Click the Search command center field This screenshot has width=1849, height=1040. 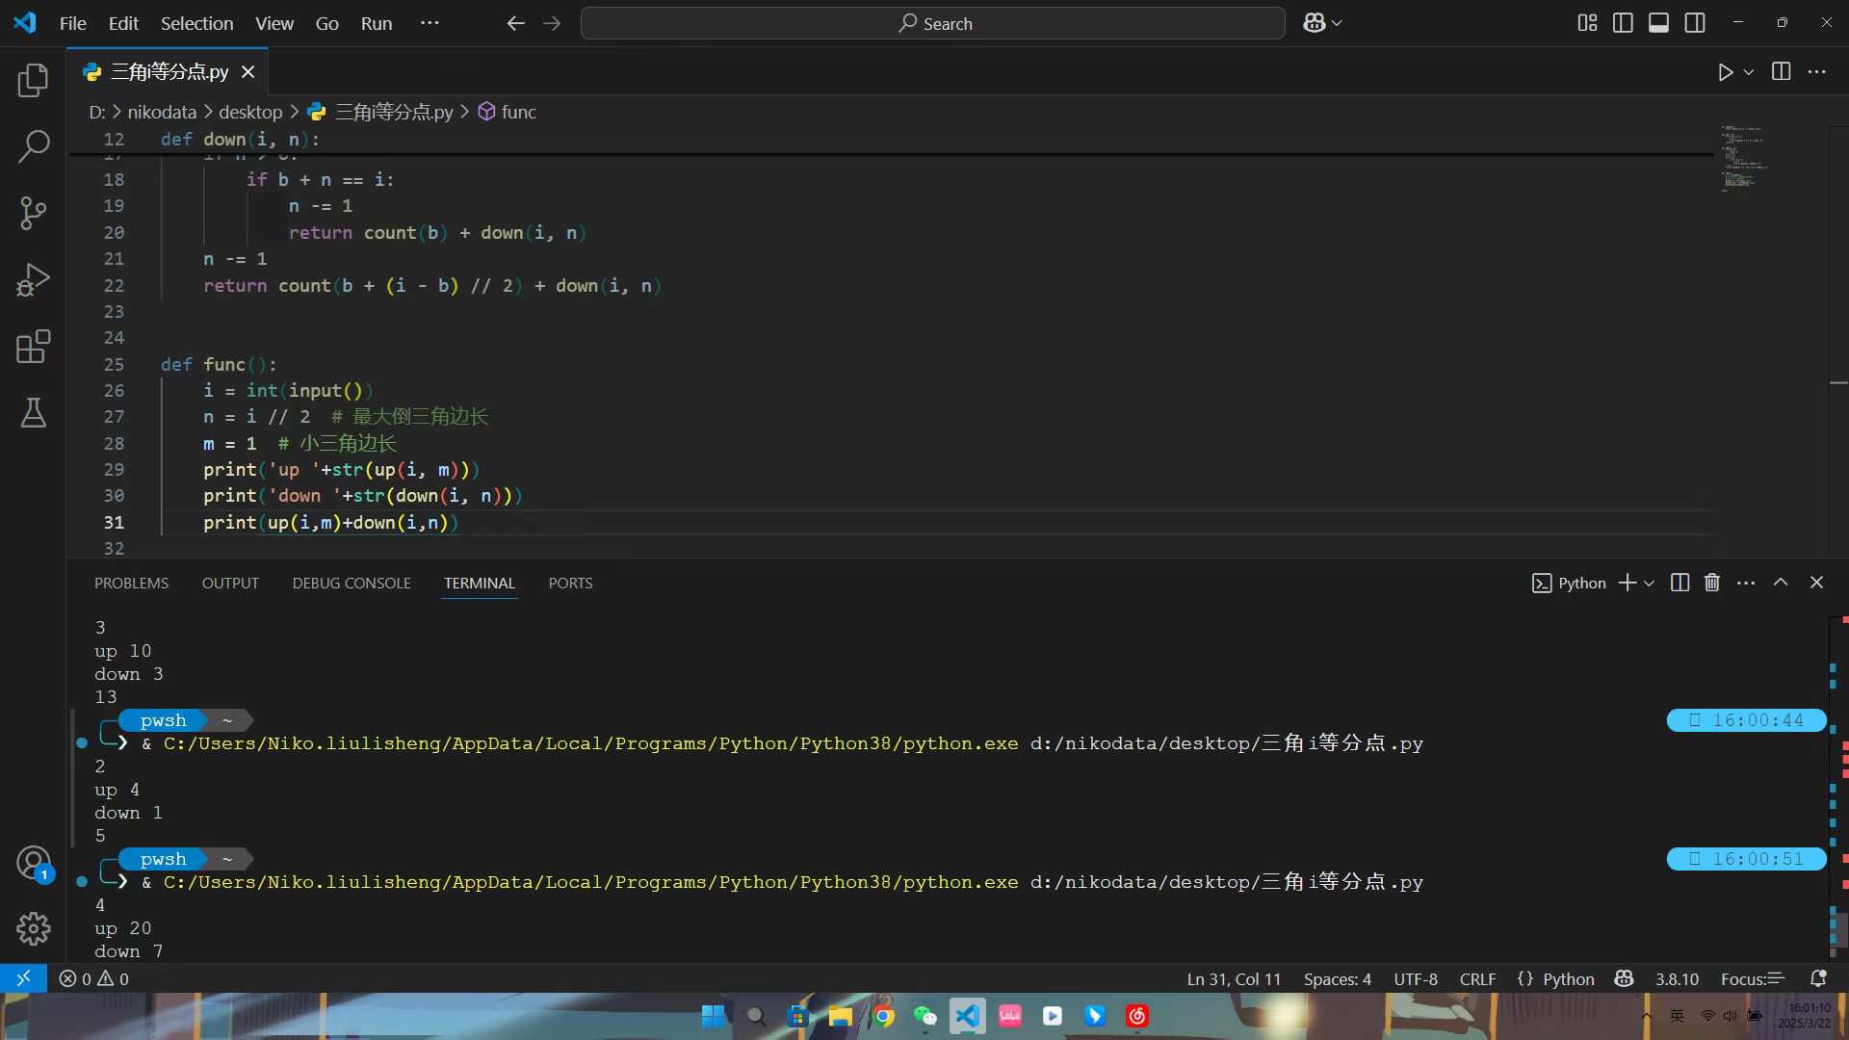point(932,23)
